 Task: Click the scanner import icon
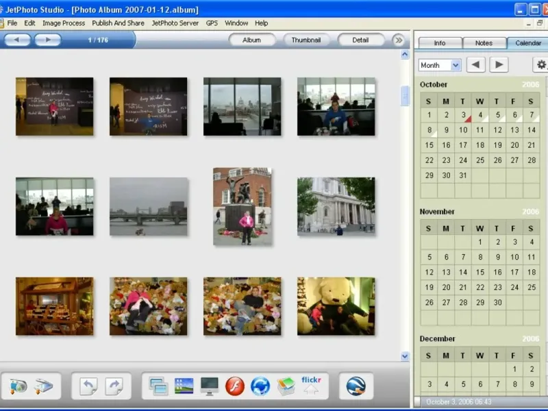[x=43, y=386]
